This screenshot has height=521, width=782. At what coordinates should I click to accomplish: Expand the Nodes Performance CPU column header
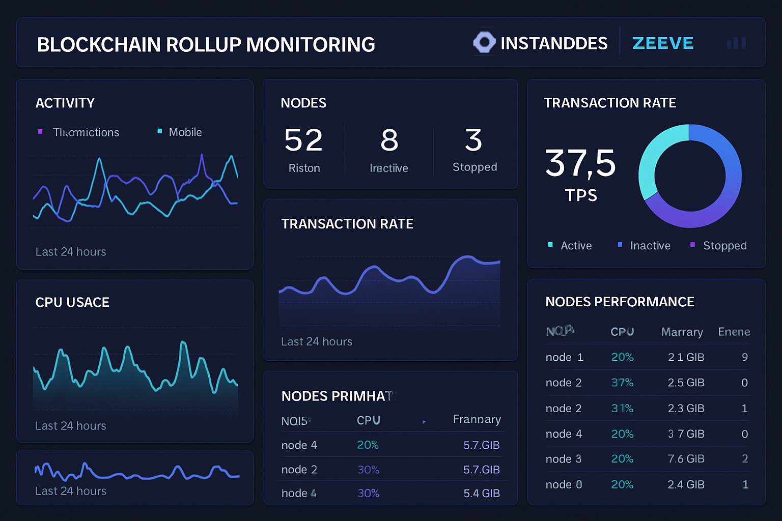[622, 332]
